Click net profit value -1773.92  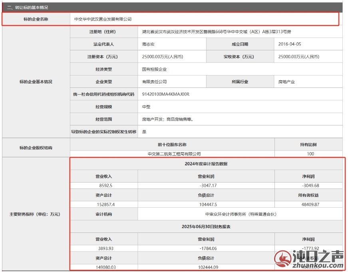(x=310, y=248)
